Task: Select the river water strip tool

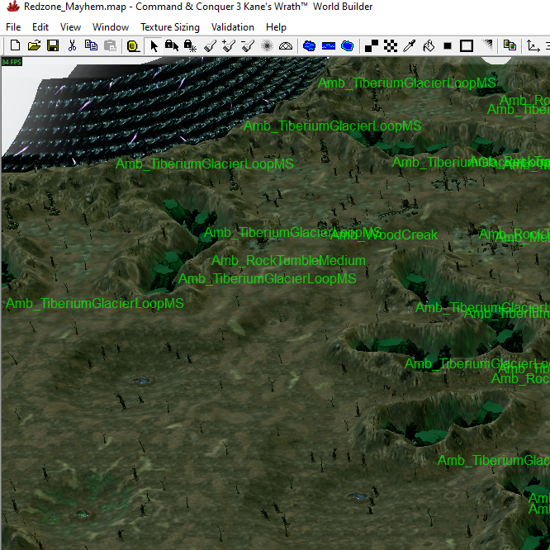Action: 329,46
